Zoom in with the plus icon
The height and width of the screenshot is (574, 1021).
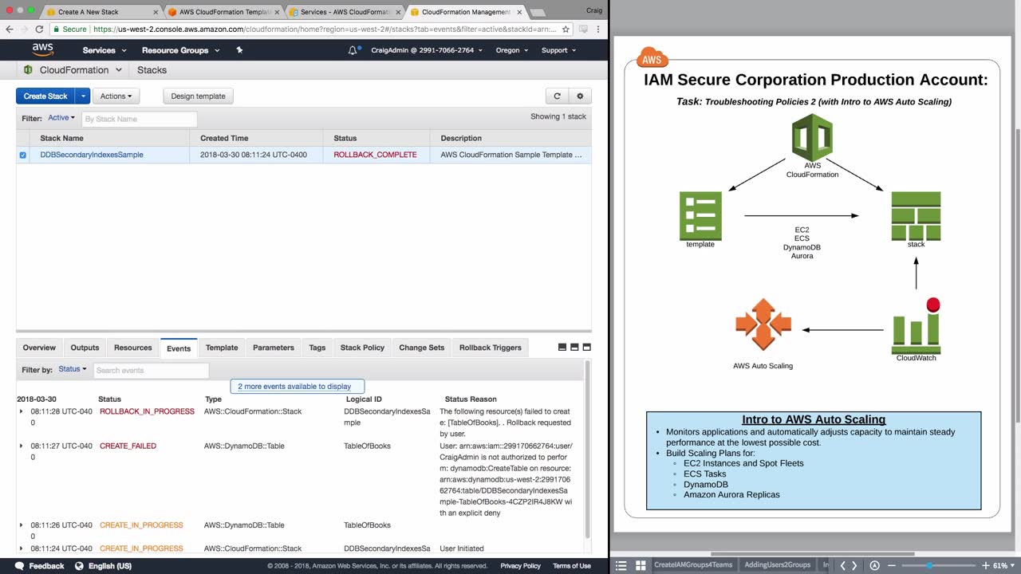(x=985, y=565)
